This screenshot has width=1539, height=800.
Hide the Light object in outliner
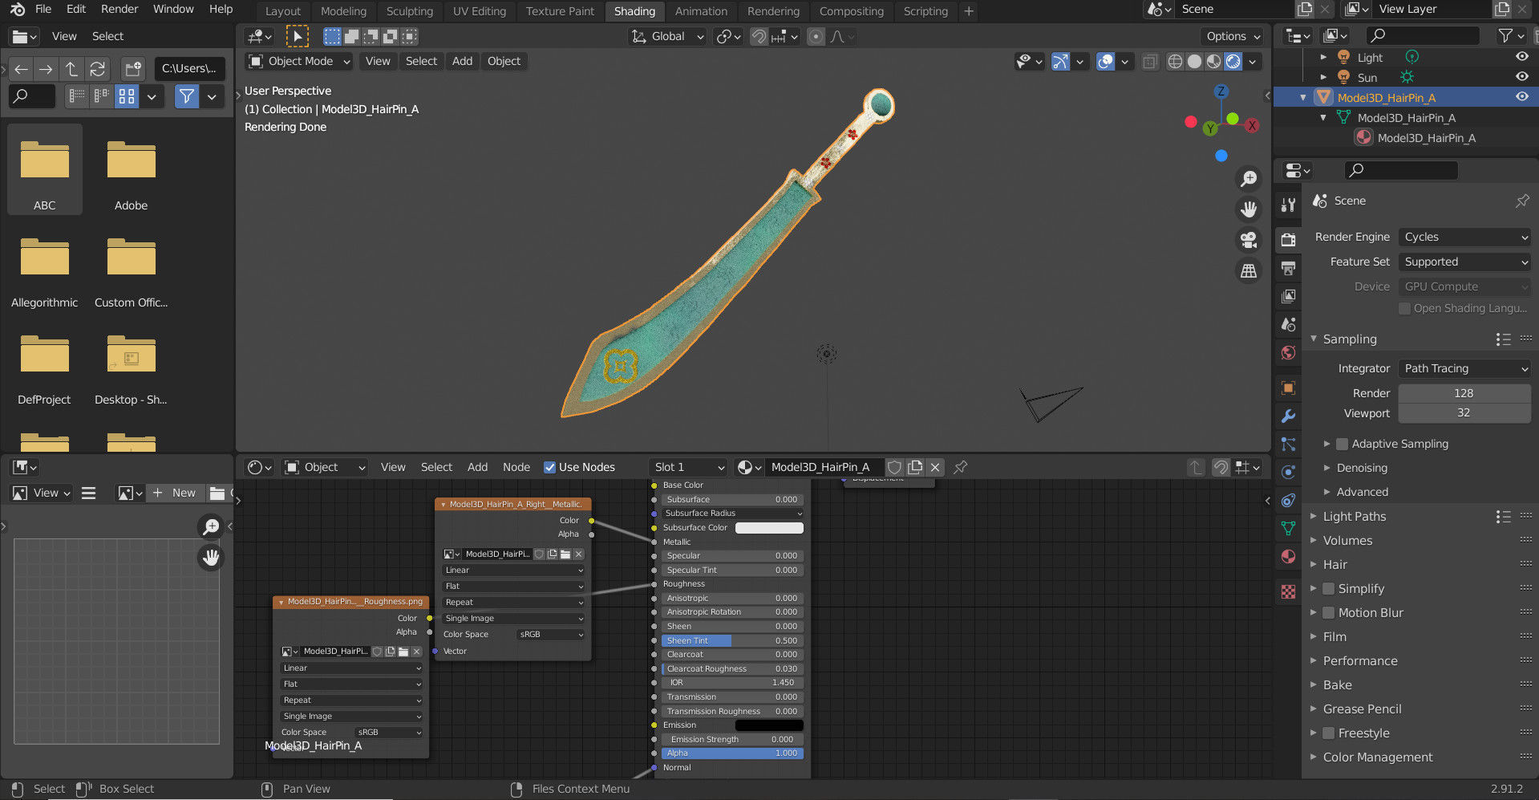[x=1521, y=57]
